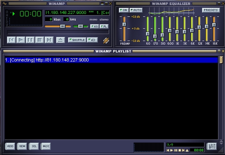Toggle the Shuffle button
This screenshot has height=155, width=225.
pyautogui.click(x=77, y=40)
